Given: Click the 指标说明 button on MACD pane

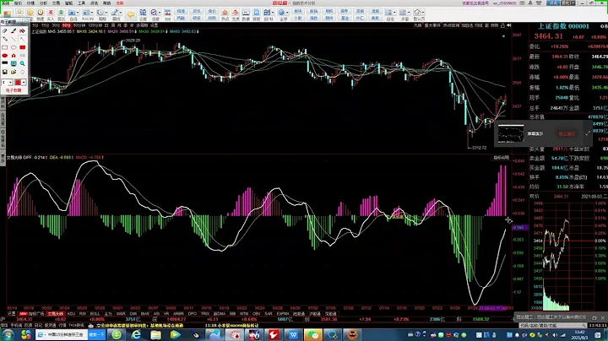Looking at the screenshot, I should (x=501, y=158).
